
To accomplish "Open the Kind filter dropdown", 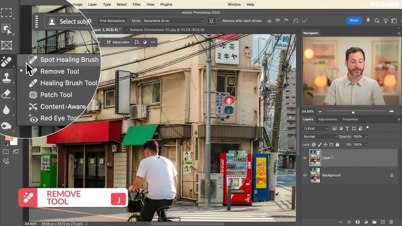I will tap(316, 128).
